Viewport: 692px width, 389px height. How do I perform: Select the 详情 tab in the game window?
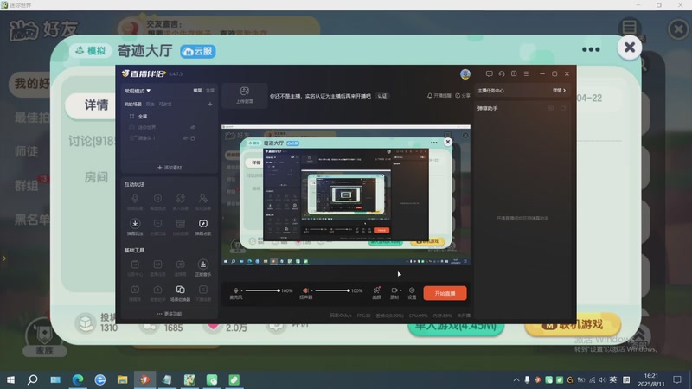96,105
